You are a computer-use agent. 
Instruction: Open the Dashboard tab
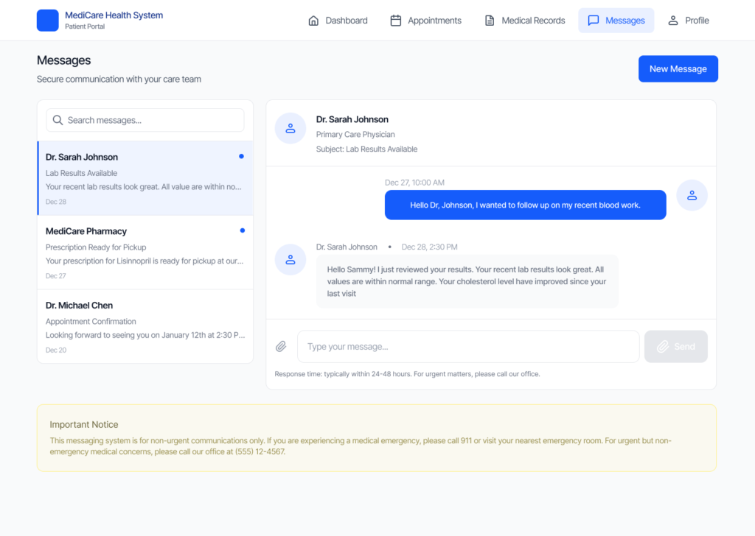point(338,21)
